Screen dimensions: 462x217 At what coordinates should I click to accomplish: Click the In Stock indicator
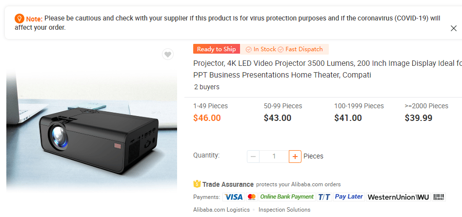261,49
